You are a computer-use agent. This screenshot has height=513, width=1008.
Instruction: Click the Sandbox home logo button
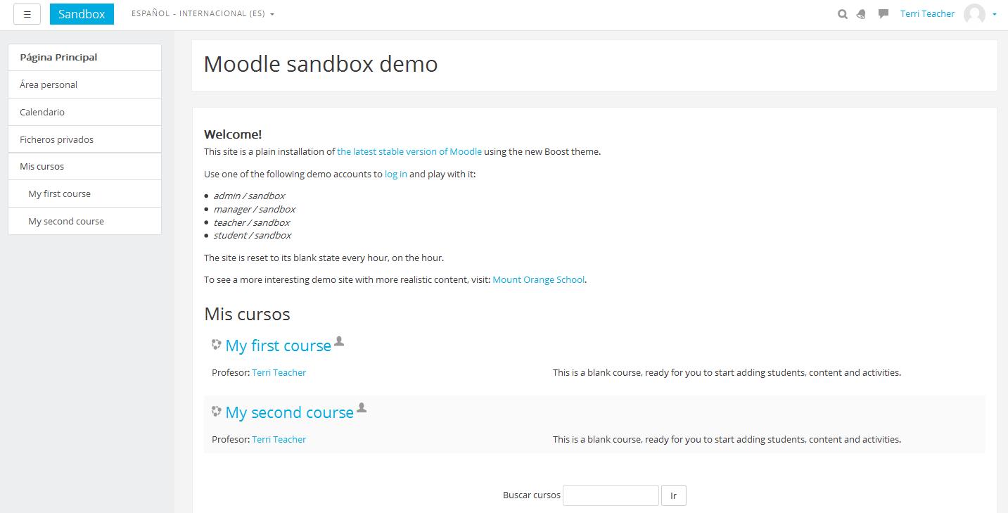point(82,14)
